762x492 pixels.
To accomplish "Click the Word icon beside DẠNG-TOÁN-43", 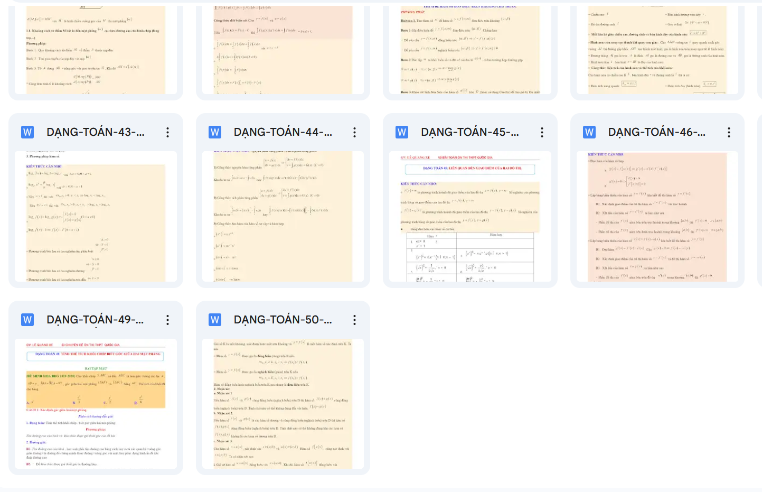I will coord(27,132).
